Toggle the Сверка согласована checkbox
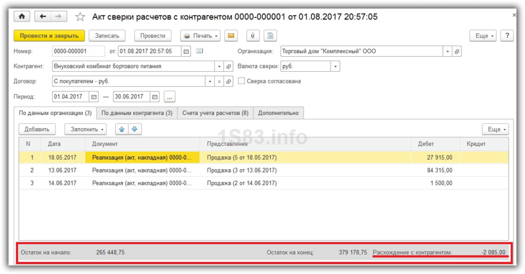The height and width of the screenshot is (274, 525). (241, 81)
